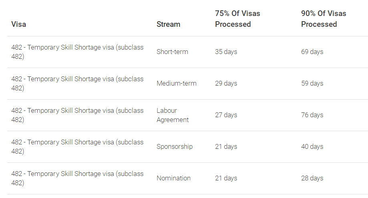Select the Sponsorship stream cell
Image resolution: width=368 pixels, height=198 pixels.
(175, 147)
